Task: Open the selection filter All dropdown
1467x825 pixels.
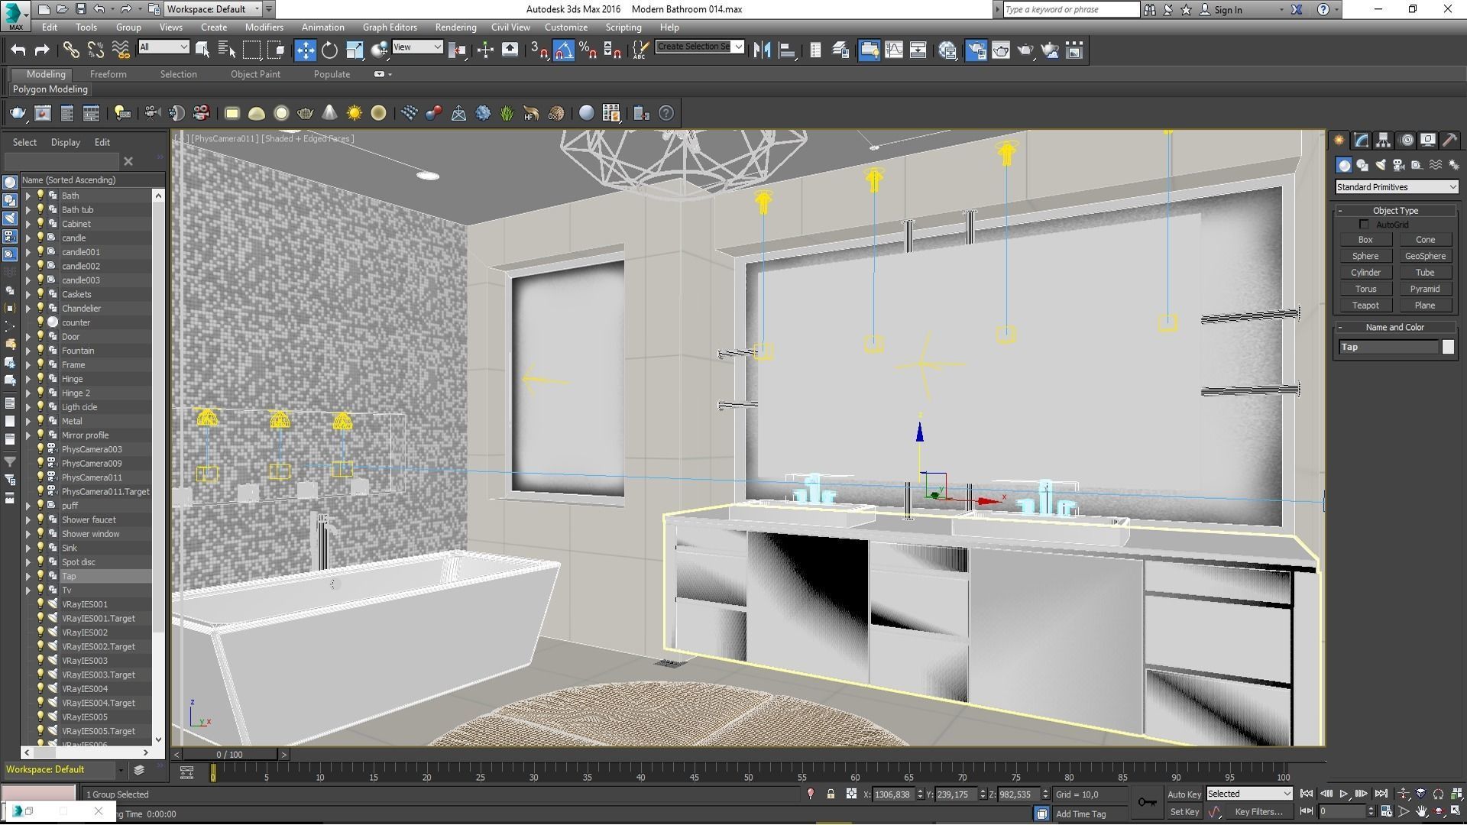Action: 164,47
